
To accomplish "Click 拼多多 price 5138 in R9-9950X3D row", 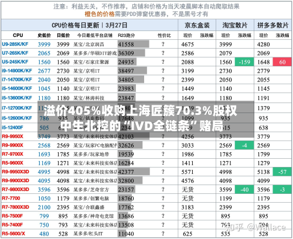I will click(x=263, y=172).
